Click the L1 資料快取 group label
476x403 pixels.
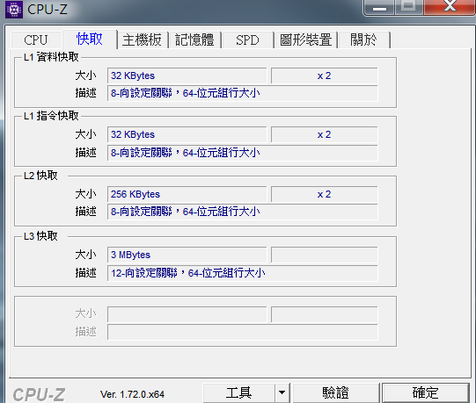pos(51,57)
